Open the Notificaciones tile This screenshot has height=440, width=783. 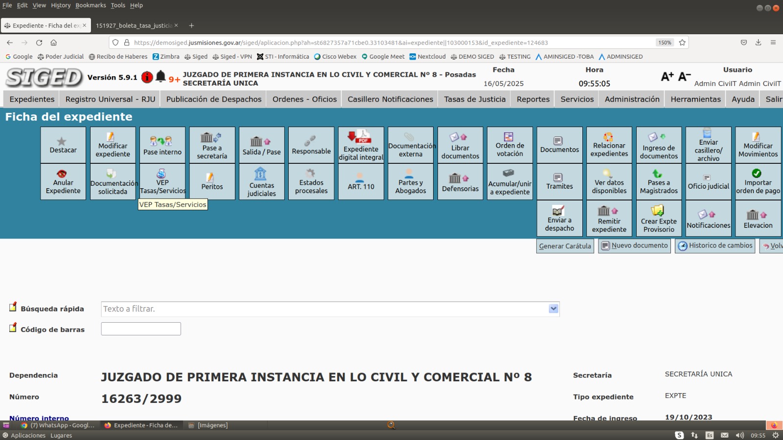tap(709, 219)
